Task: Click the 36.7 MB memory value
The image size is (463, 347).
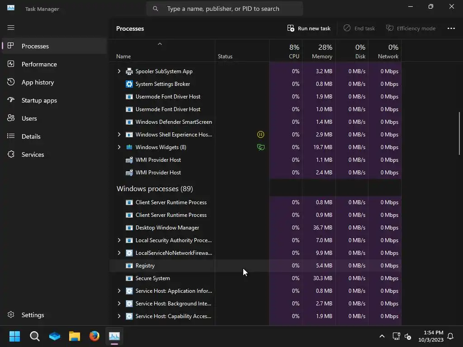Action: click(323, 228)
